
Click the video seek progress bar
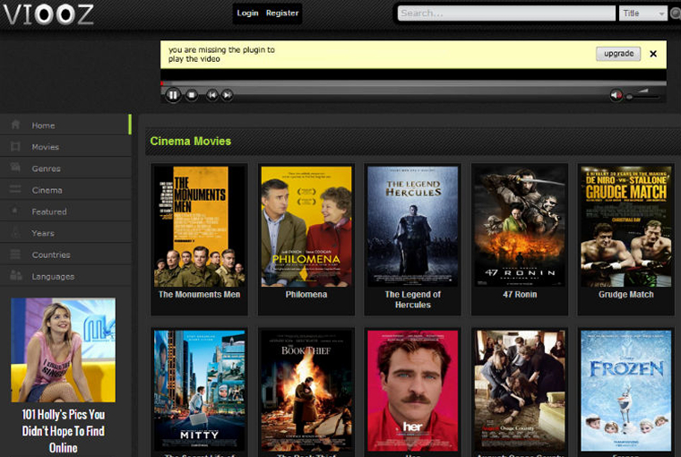pos(412,84)
